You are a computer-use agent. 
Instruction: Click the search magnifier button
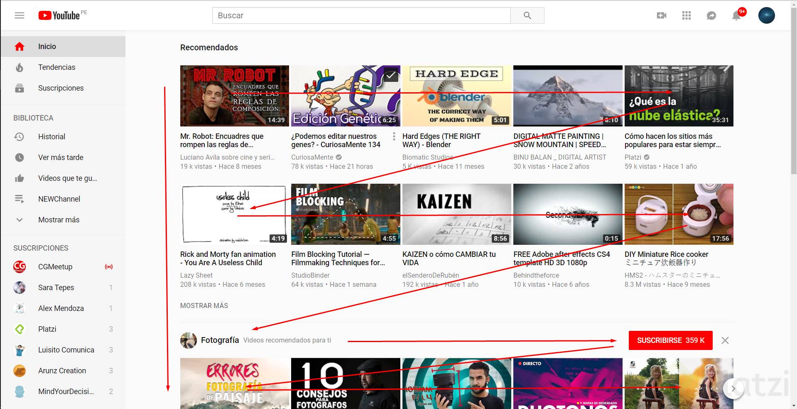tap(527, 15)
